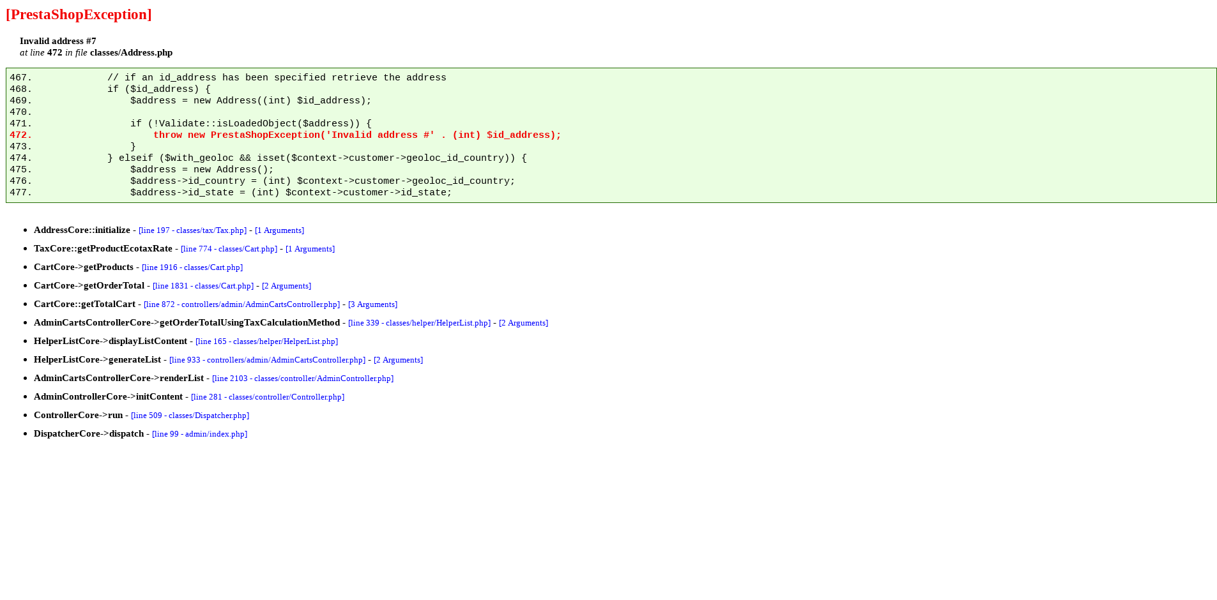This screenshot has width=1217, height=600.
Task: Open the line 1916 classes/Cart.php link
Action: click(192, 267)
